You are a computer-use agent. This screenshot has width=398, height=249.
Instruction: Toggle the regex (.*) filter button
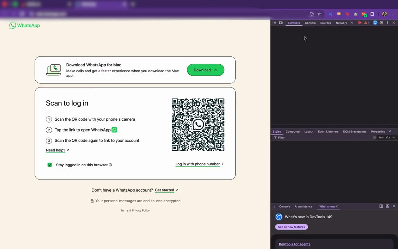point(374,137)
